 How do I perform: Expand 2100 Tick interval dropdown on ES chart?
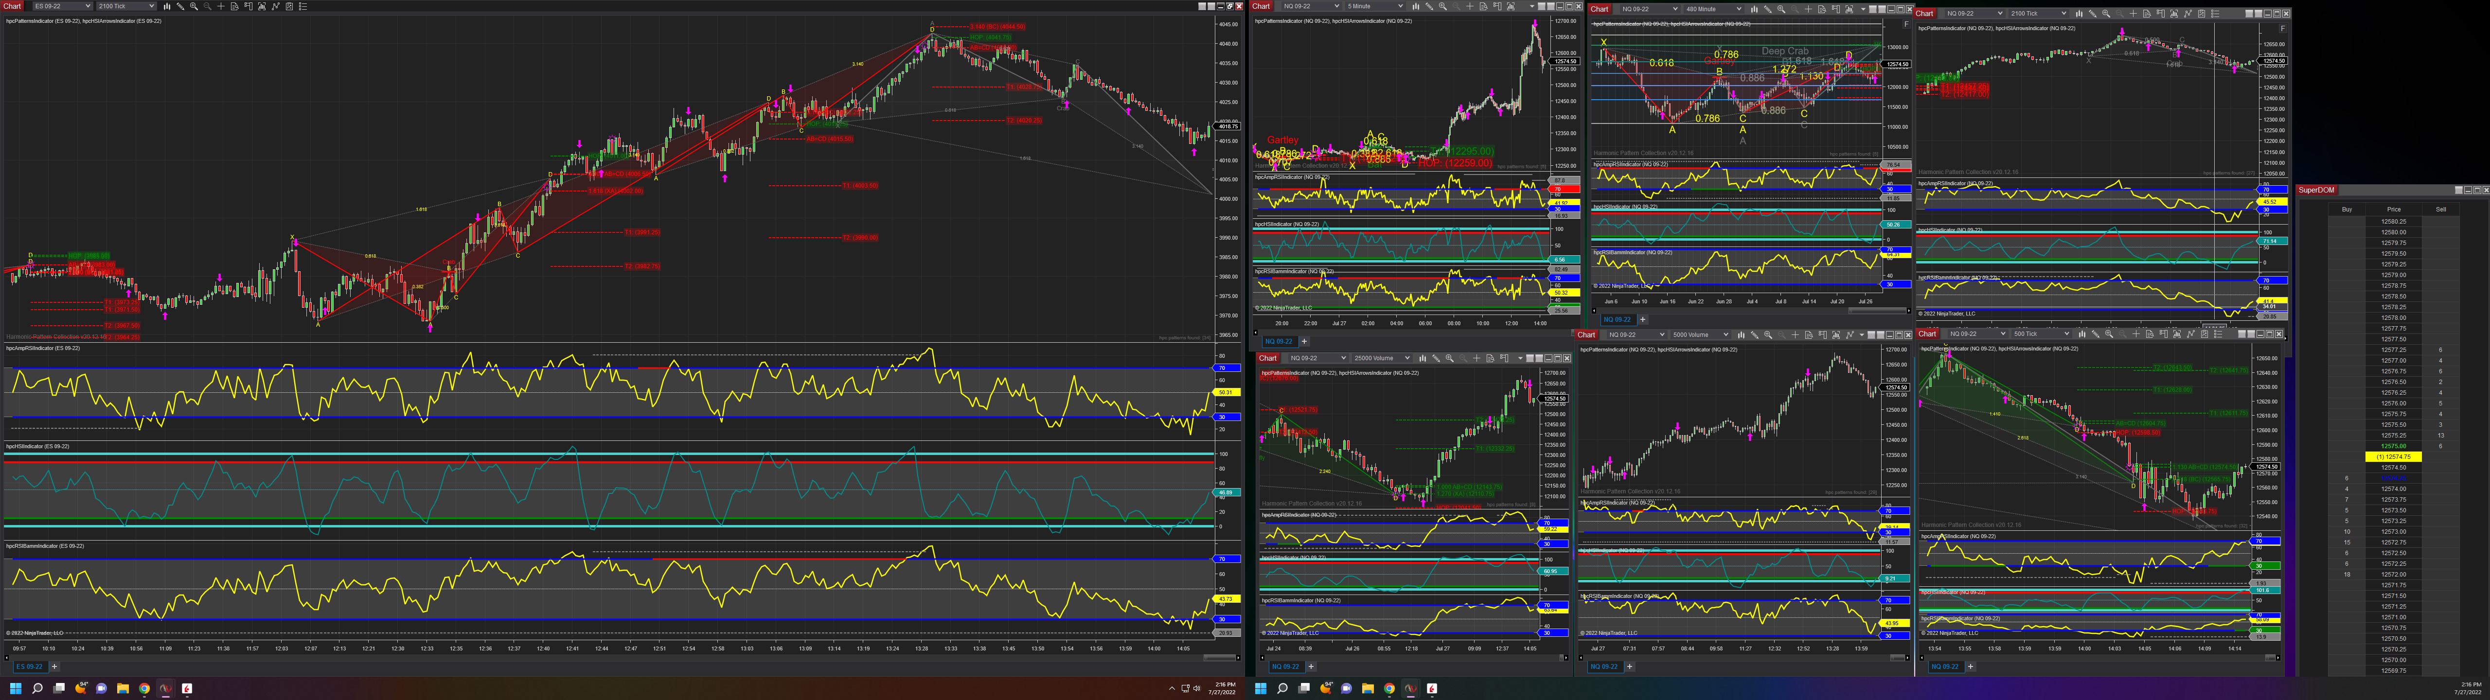tap(152, 6)
